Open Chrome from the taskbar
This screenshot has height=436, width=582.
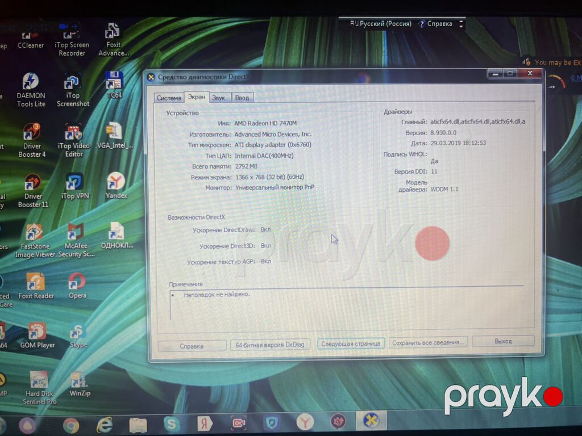71,425
